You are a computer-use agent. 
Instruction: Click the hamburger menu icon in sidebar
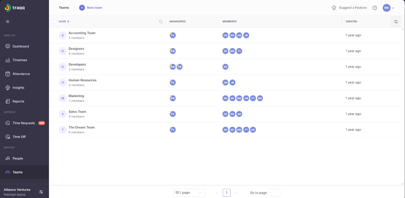[8, 21]
